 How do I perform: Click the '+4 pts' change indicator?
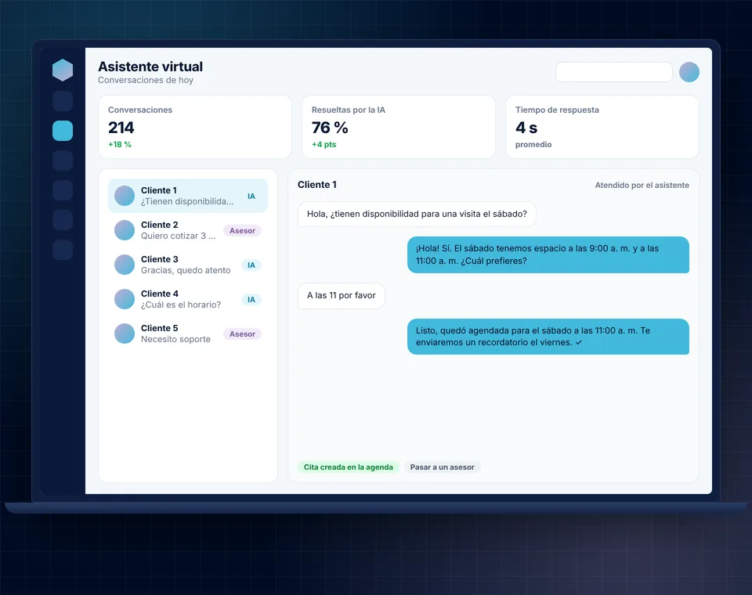pyautogui.click(x=324, y=144)
